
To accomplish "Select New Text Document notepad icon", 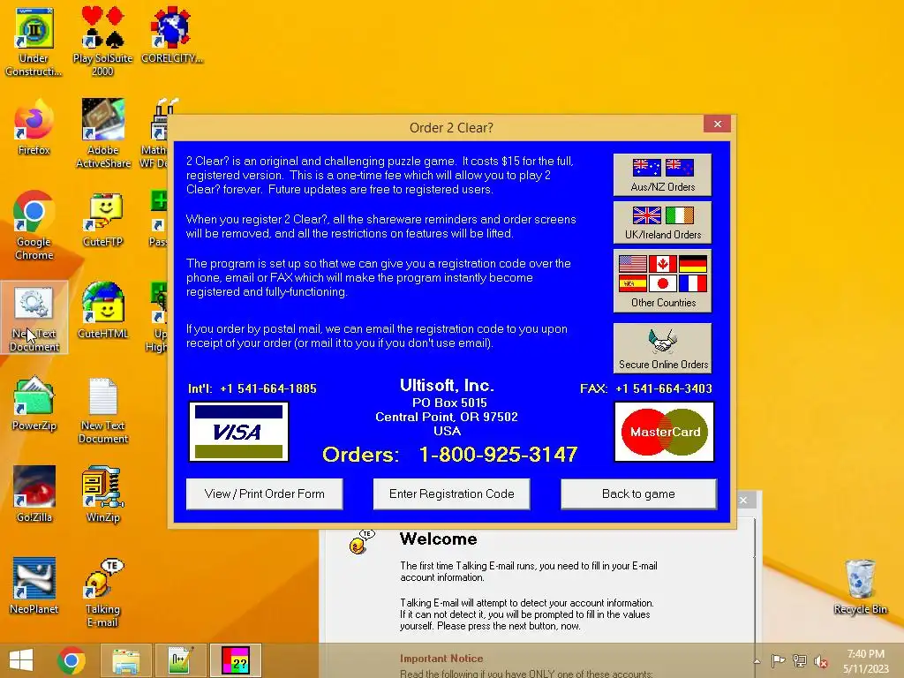I will click(x=102, y=411).
